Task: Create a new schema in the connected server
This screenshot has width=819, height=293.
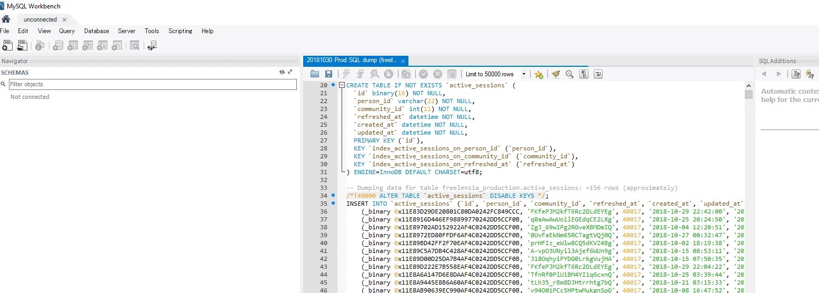Action: click(x=58, y=46)
